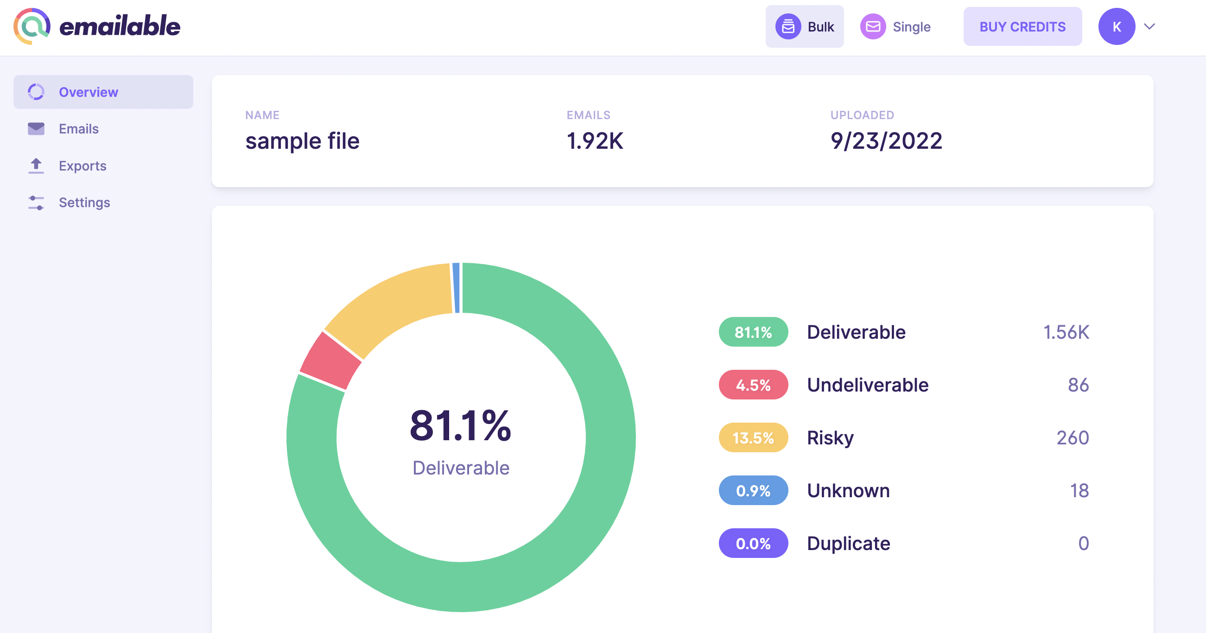Click the blue Unknown donut segment

pos(456,287)
